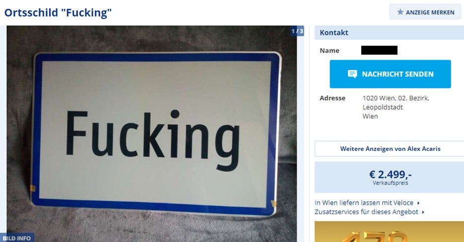Click the arrow after Veloce delivery link
464x242 pixels.
tap(418, 203)
